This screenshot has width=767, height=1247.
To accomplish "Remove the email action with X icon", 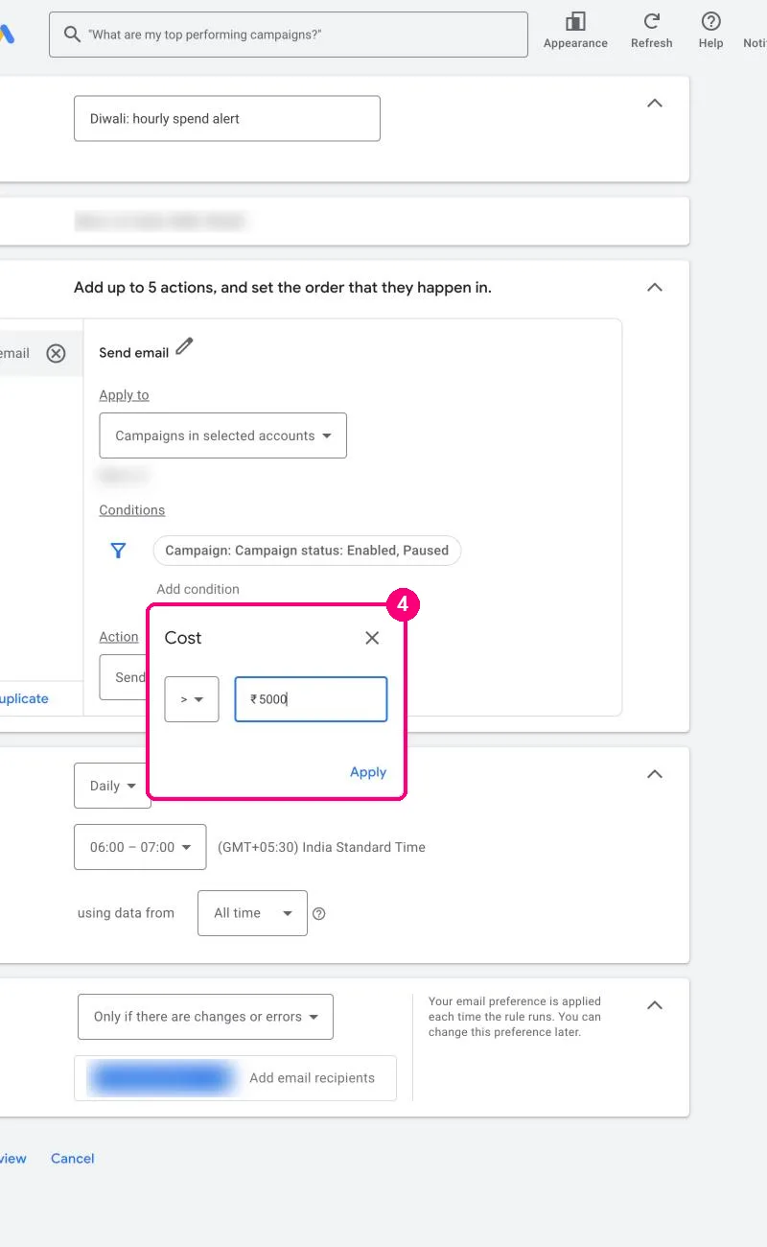I will coord(57,353).
